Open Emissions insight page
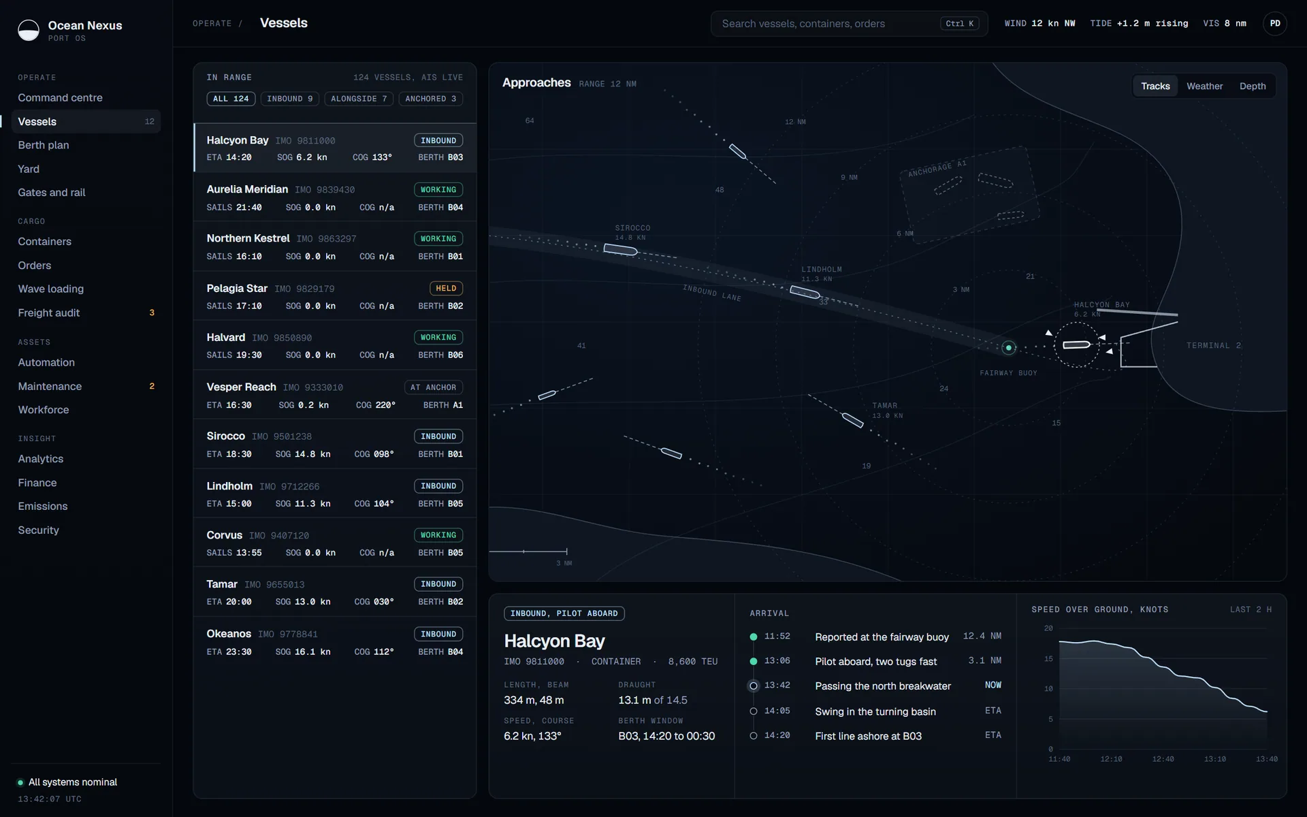This screenshot has height=817, width=1307. pyautogui.click(x=86, y=506)
